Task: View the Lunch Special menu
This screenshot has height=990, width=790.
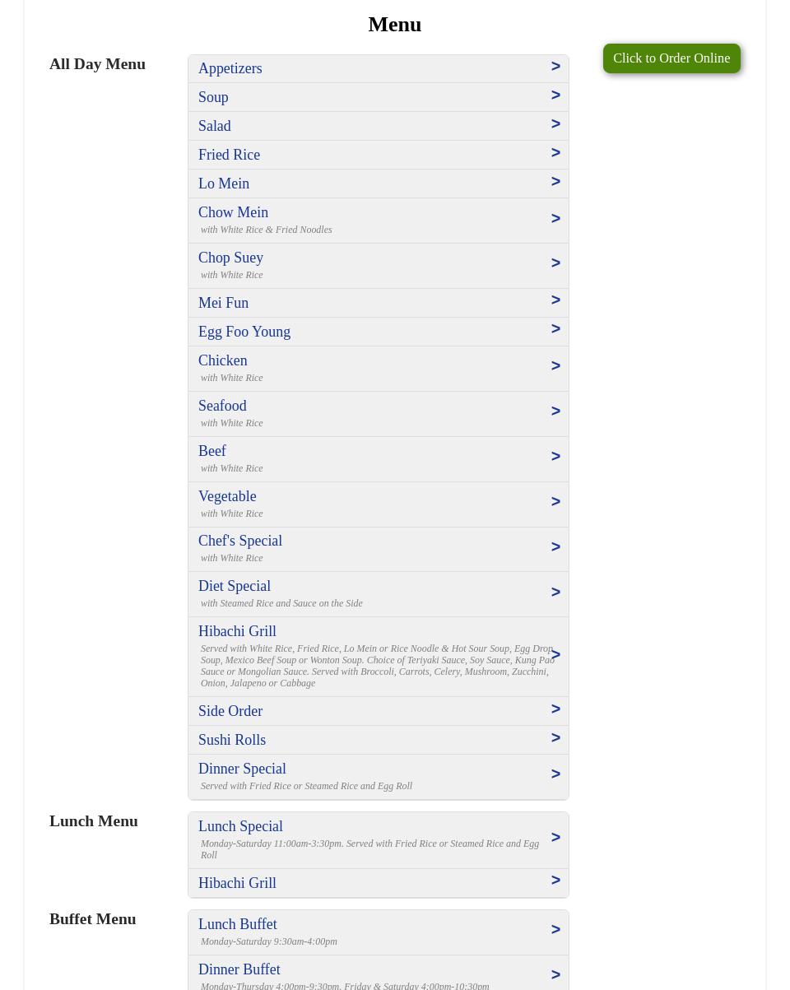Action: click(240, 826)
